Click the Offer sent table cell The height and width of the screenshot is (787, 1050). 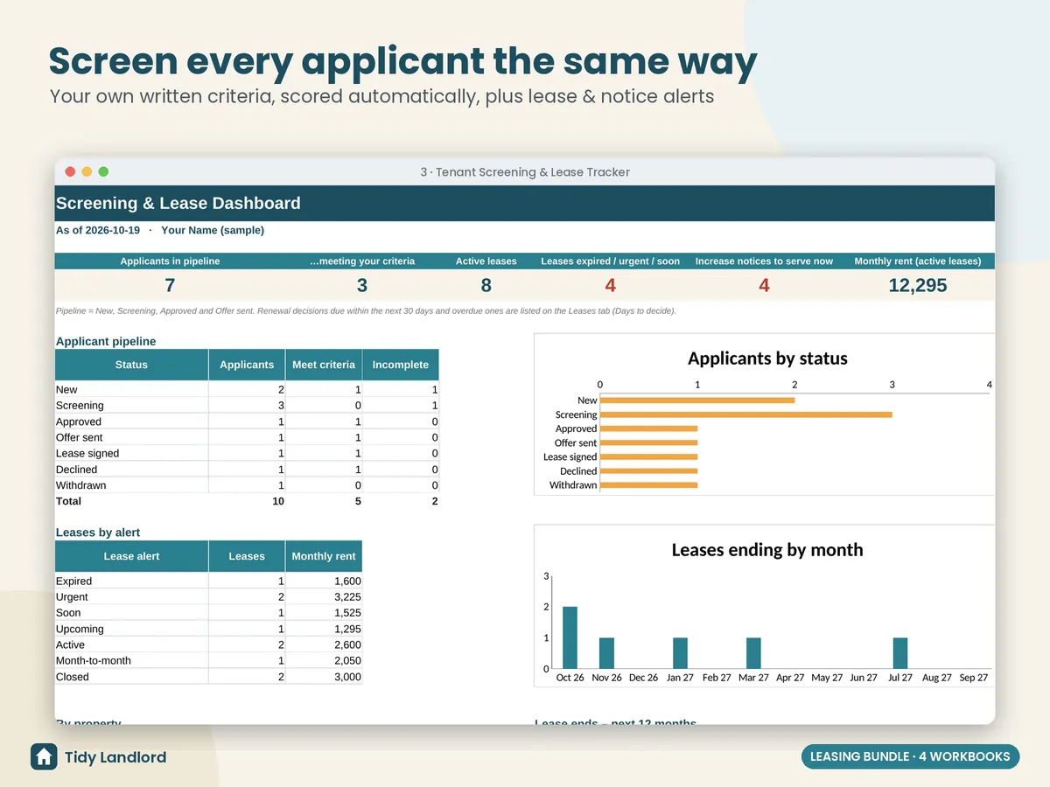131,437
